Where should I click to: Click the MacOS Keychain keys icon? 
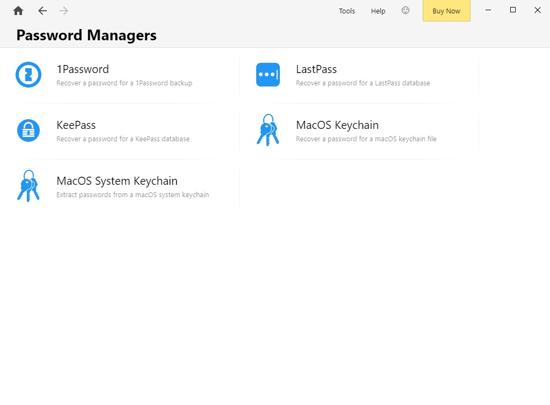coord(268,130)
